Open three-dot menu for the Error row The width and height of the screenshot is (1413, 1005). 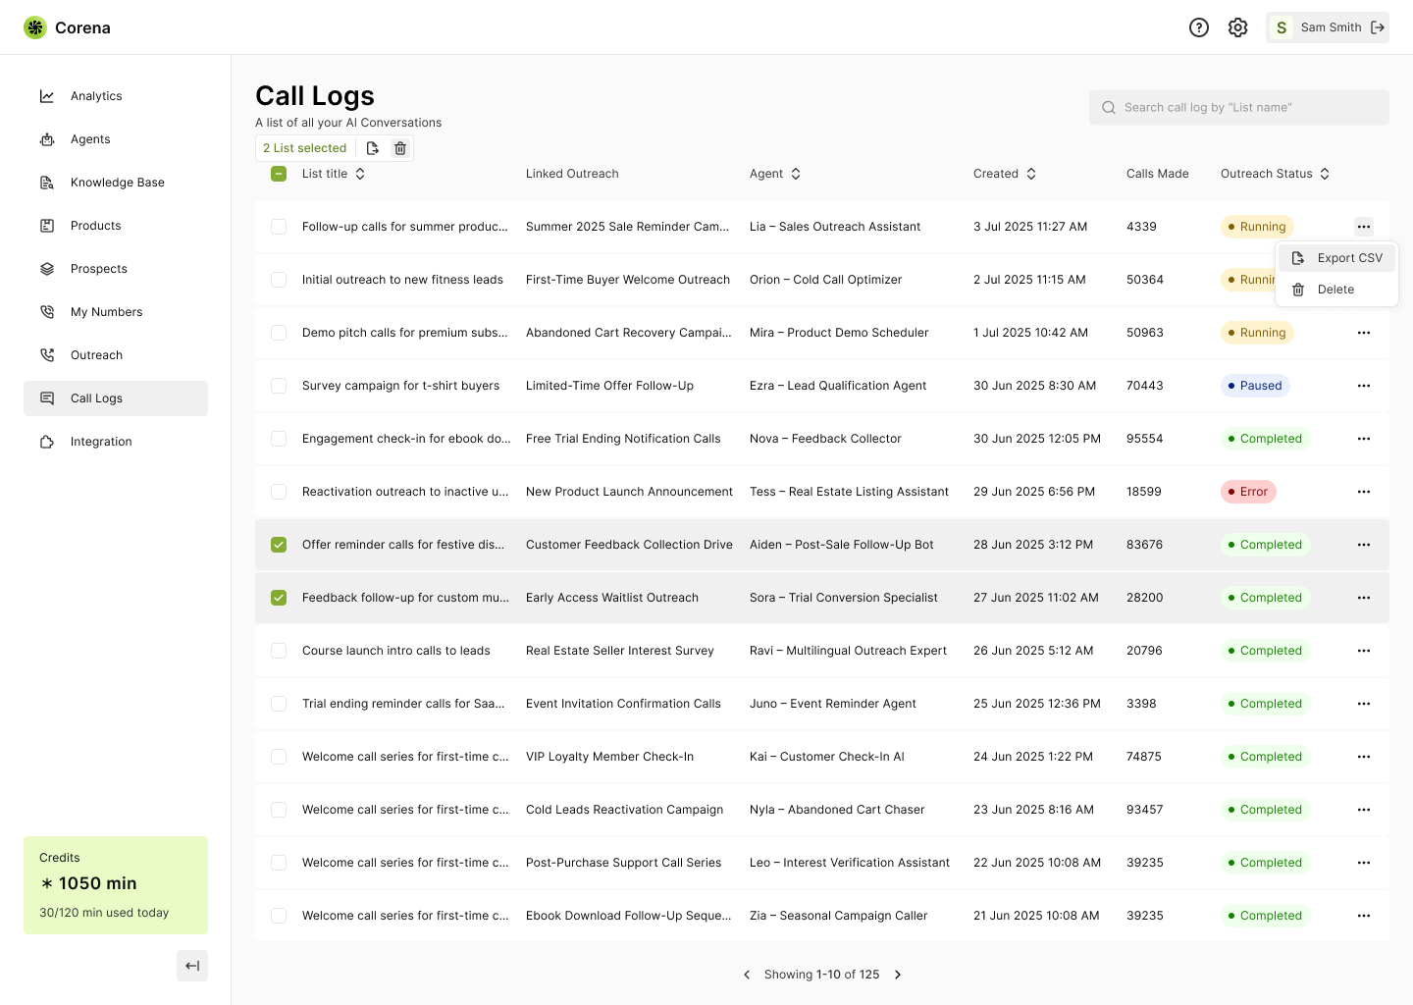pyautogui.click(x=1363, y=492)
